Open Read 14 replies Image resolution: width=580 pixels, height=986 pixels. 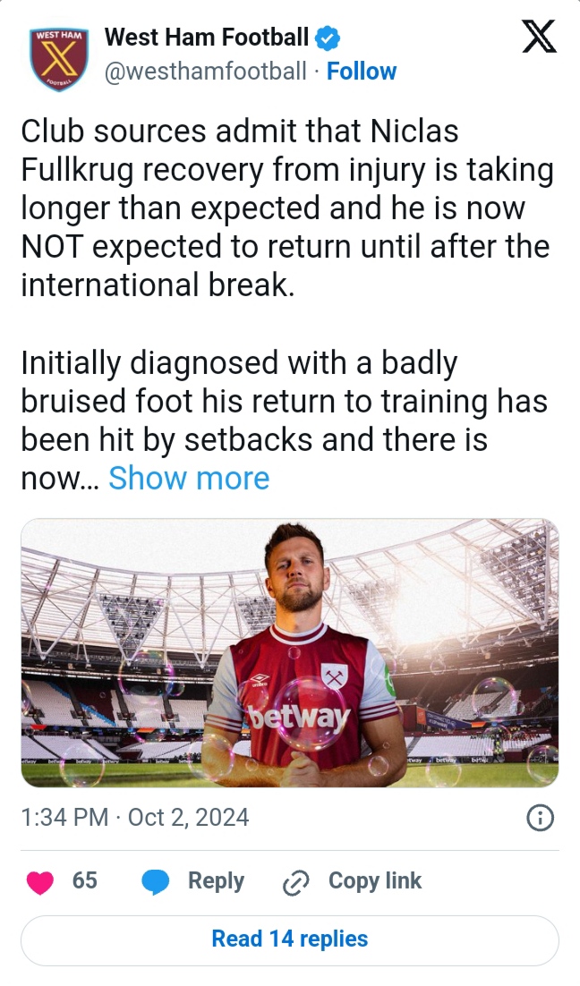(289, 939)
